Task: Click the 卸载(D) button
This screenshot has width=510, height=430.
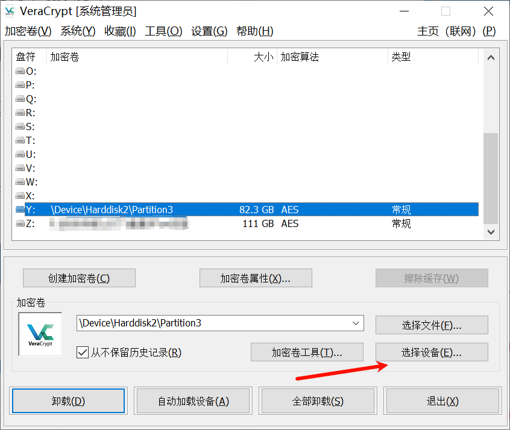Action: [x=68, y=401]
